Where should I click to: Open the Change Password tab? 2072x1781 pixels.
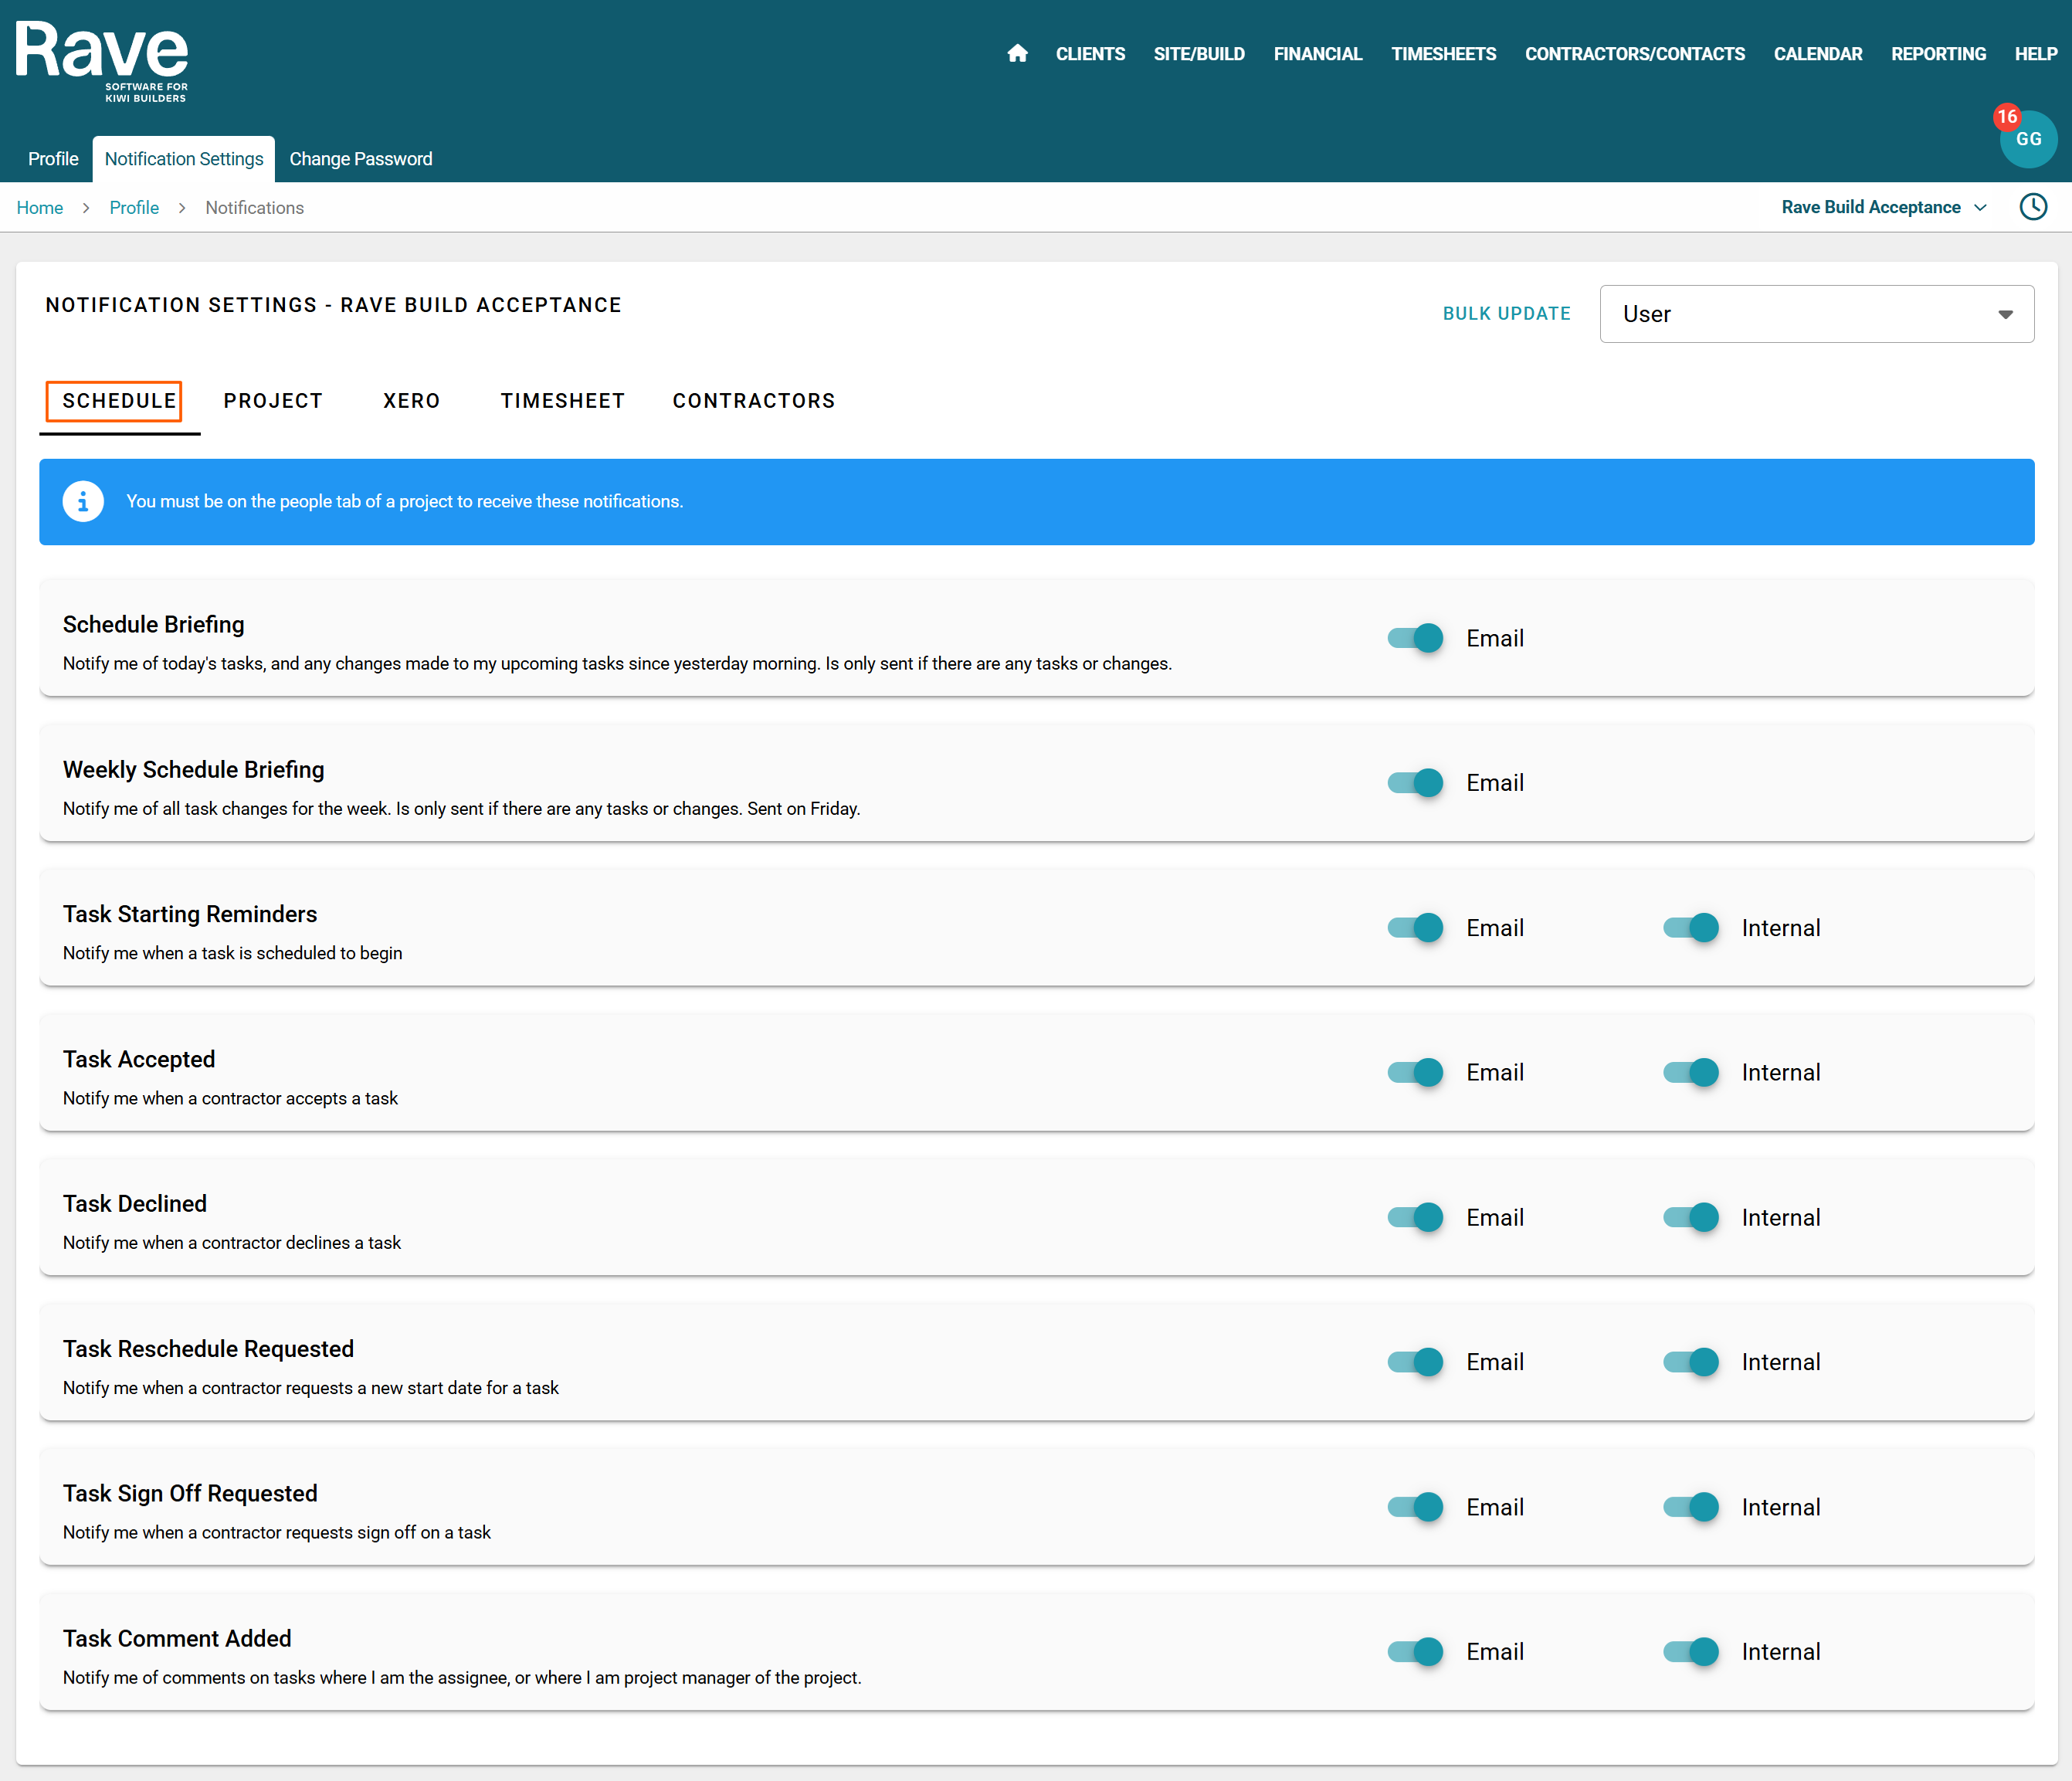[360, 159]
